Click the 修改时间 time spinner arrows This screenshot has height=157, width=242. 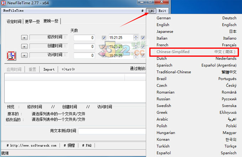click(x=136, y=38)
